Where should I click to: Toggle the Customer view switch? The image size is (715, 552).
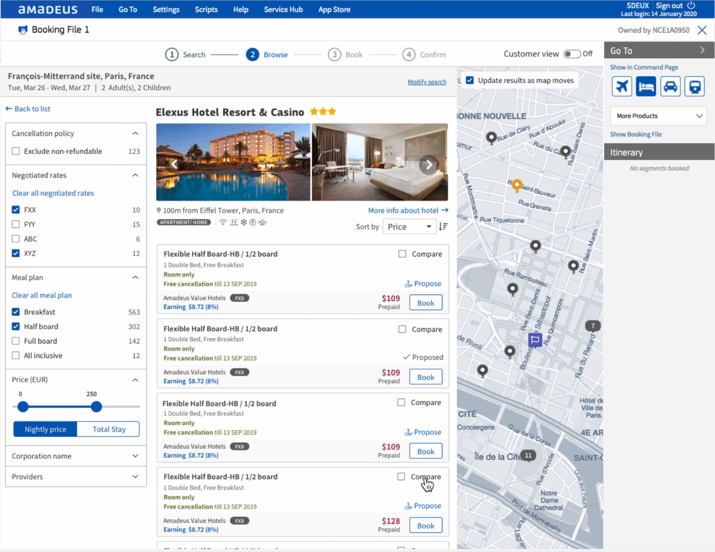[x=572, y=54]
